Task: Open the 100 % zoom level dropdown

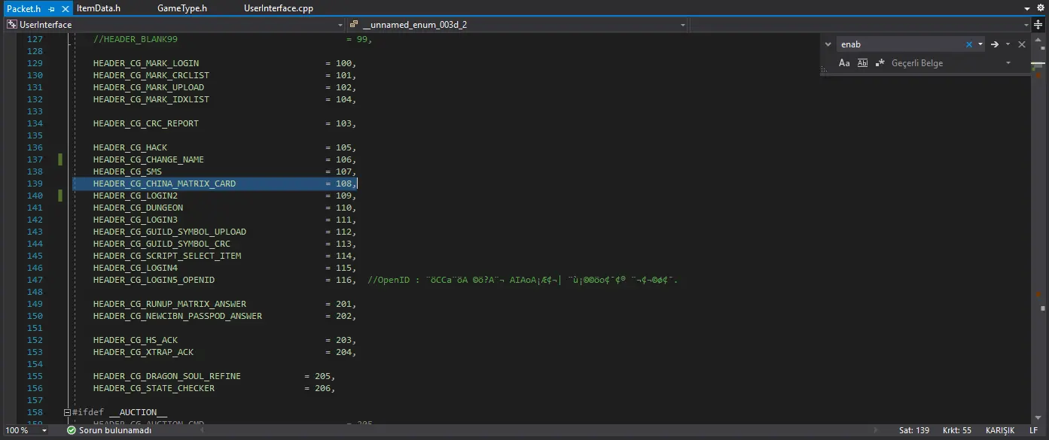Action: (44, 430)
